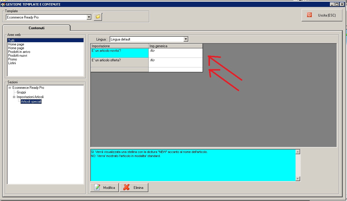The height and width of the screenshot is (201, 347).
Task: Select the first Home page entry
Action: click(45, 44)
